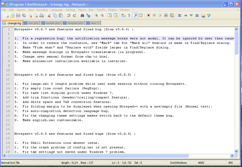Open the File menu
This screenshot has width=242, height=167.
(4, 10)
